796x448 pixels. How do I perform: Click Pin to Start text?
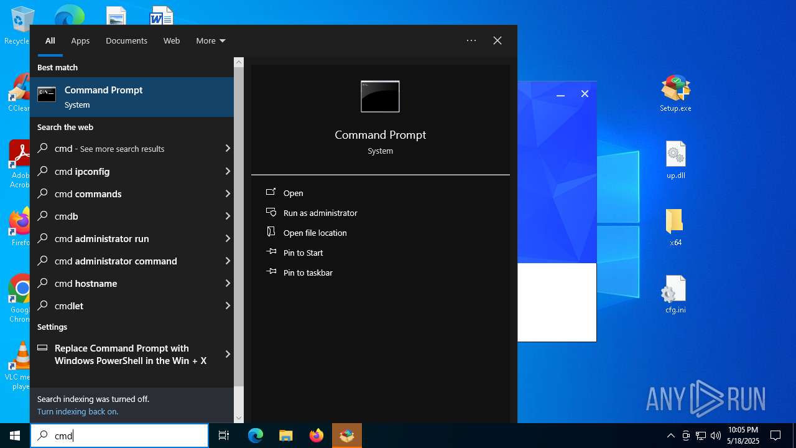(303, 253)
